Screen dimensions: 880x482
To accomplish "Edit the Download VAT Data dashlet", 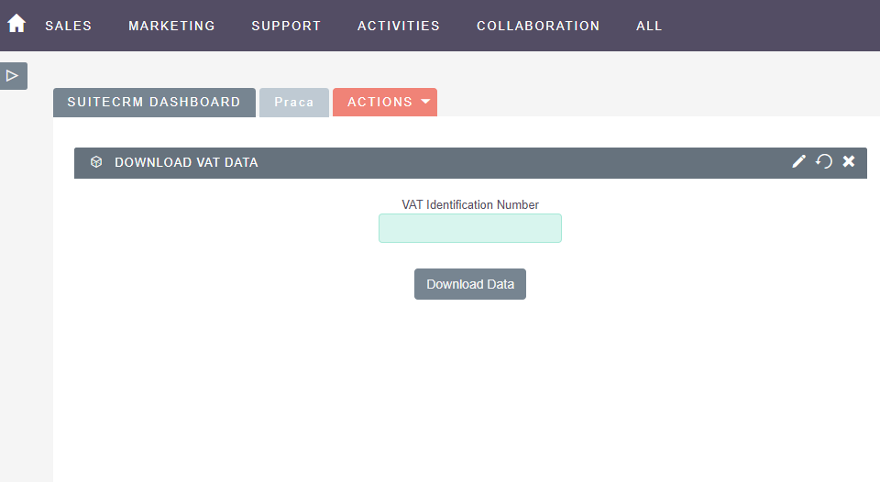I will click(798, 161).
